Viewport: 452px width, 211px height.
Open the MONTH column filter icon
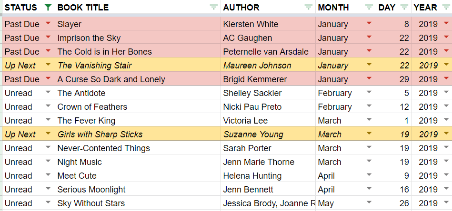[x=369, y=8]
